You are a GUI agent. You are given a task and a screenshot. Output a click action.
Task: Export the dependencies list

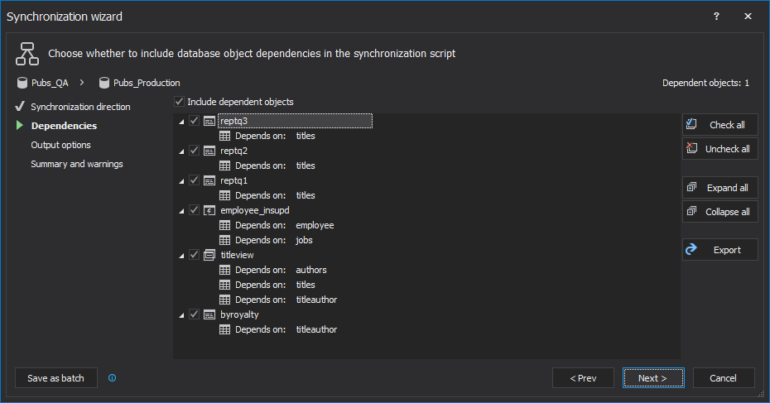[x=719, y=250]
